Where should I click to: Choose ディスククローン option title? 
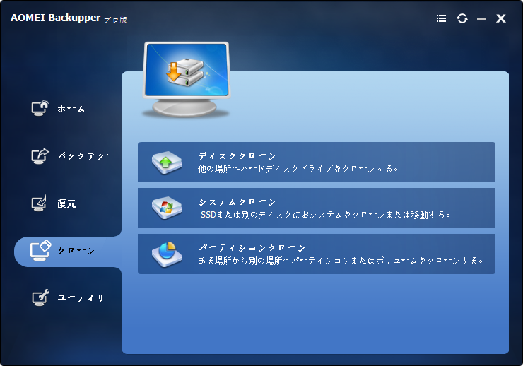[237, 156]
